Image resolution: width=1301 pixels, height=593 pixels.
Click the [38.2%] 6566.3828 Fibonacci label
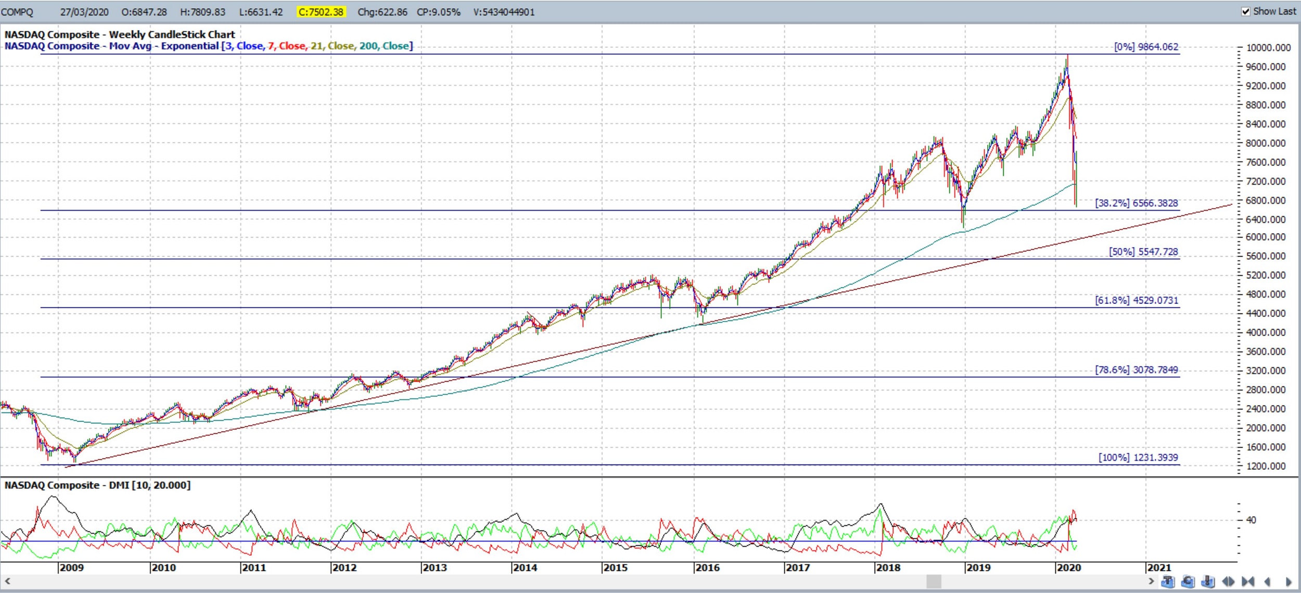click(1137, 203)
